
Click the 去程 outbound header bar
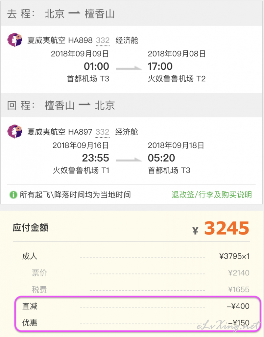coord(132,13)
